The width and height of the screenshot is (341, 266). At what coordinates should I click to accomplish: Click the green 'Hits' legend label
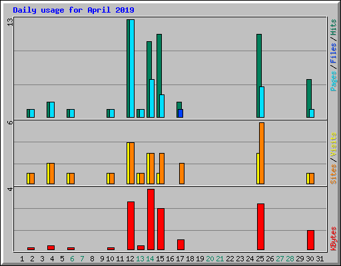coord(333,27)
